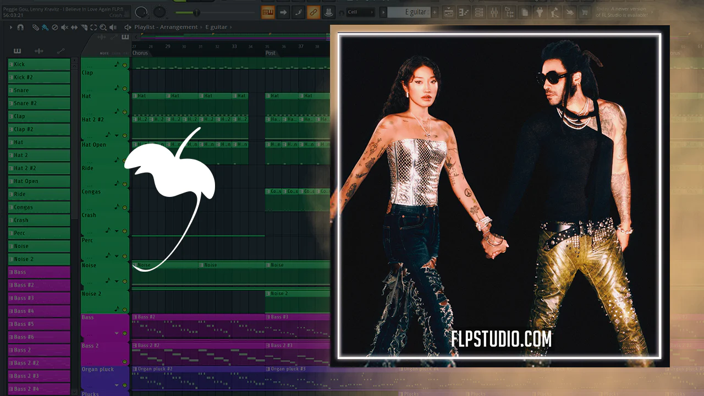Click the knob-shaped icon after the link button

click(x=329, y=12)
